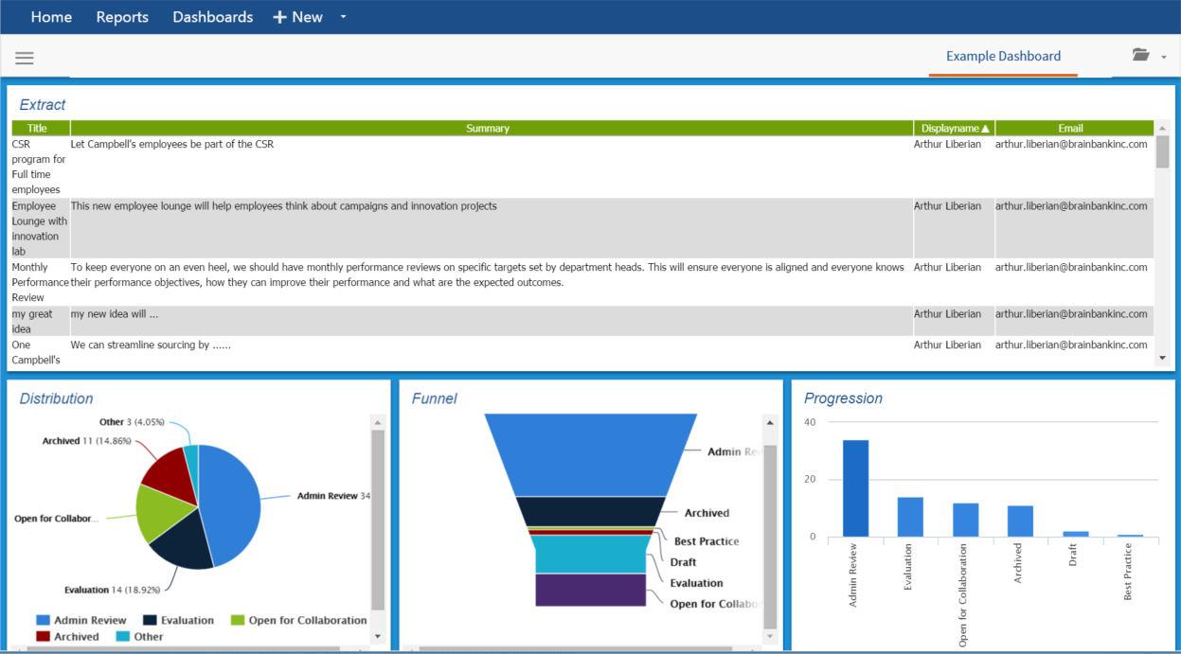
Task: Sort by the Email column header
Action: point(1070,128)
